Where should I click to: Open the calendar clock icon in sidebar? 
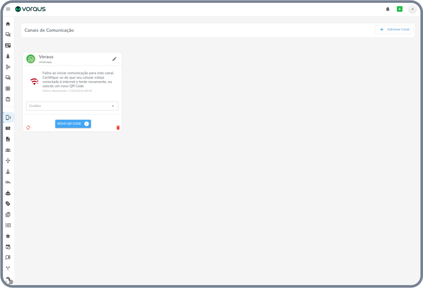(8, 247)
